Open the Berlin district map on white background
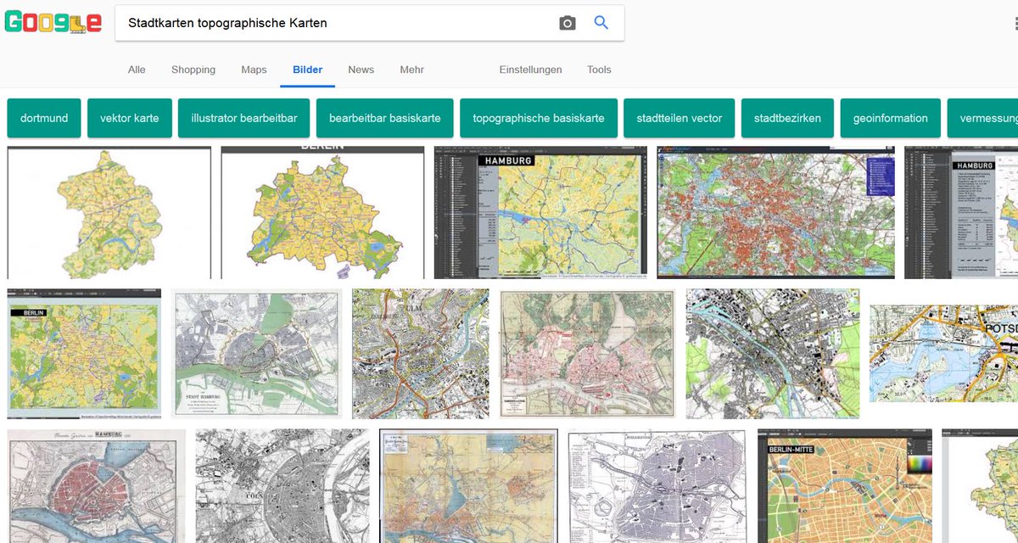This screenshot has width=1018, height=543. pyautogui.click(x=322, y=212)
